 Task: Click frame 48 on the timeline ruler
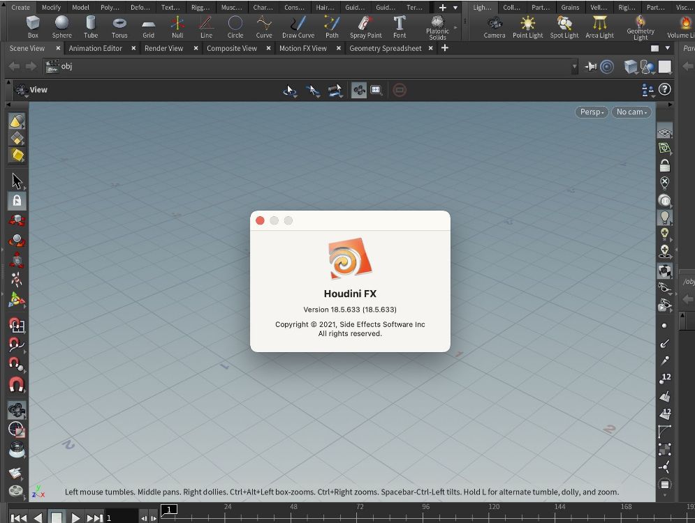pos(293,507)
